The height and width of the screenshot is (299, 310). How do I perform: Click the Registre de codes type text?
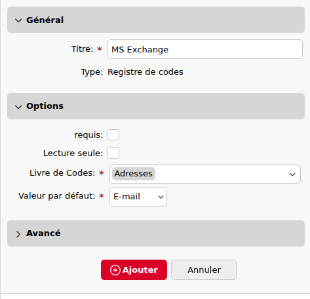(145, 72)
